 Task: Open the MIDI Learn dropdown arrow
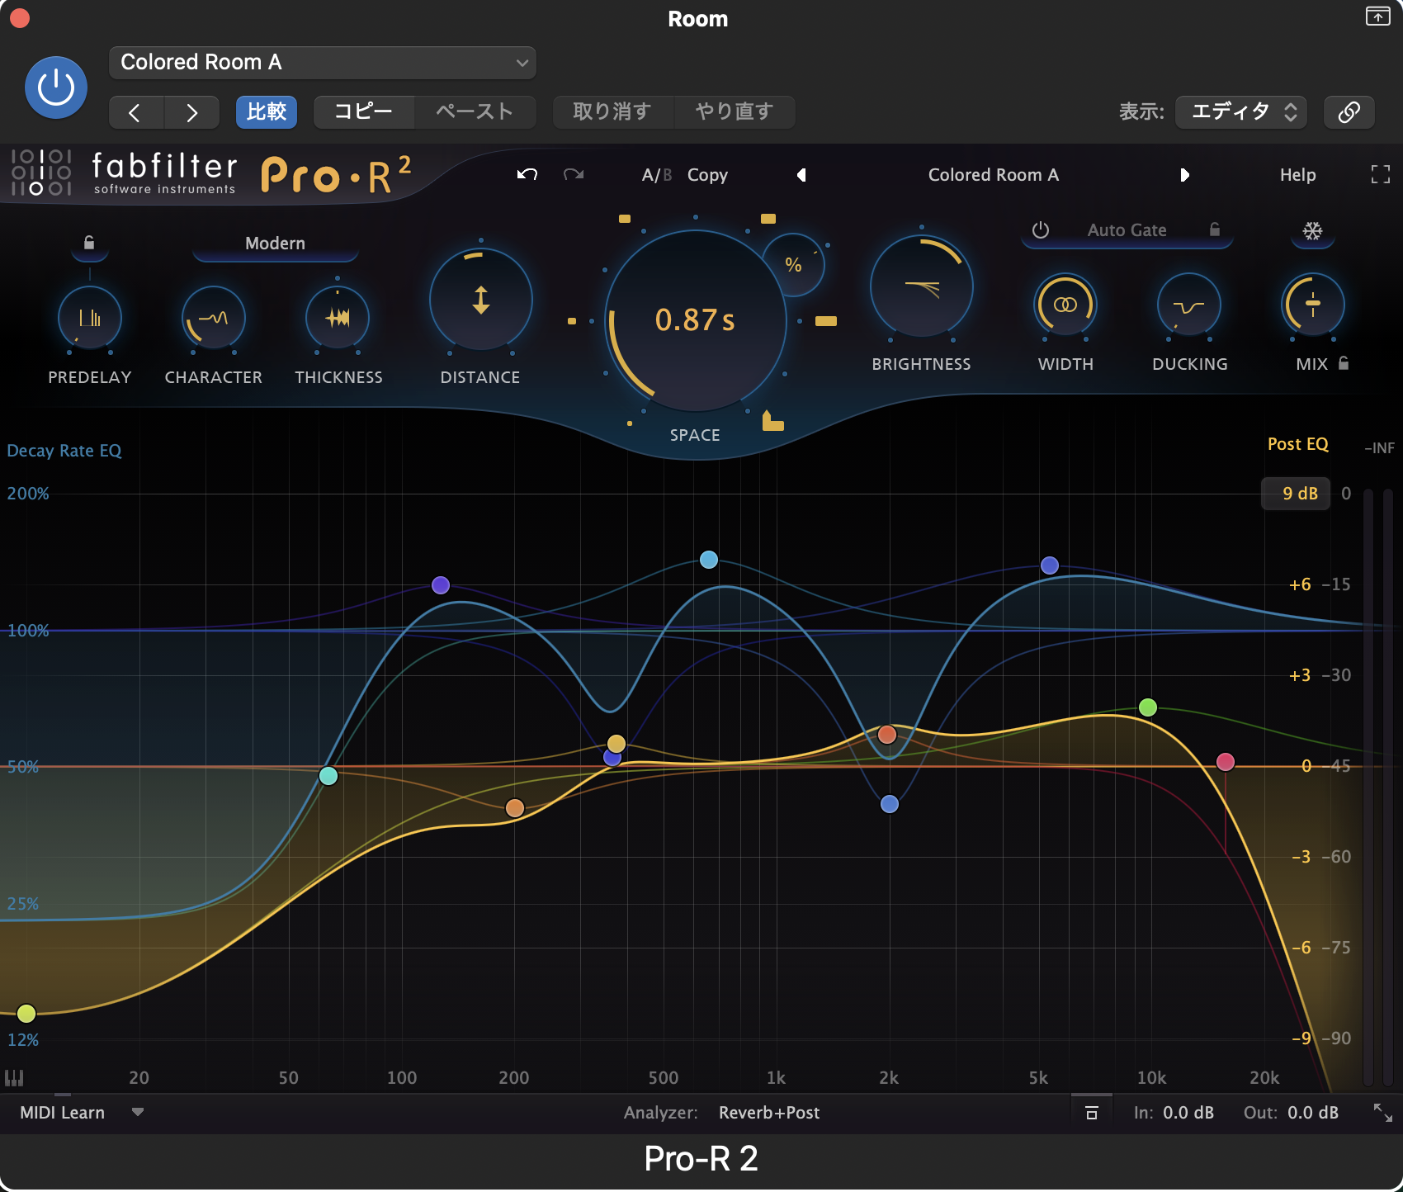pos(138,1112)
